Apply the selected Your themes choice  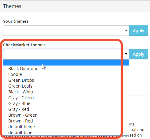click(138, 31)
